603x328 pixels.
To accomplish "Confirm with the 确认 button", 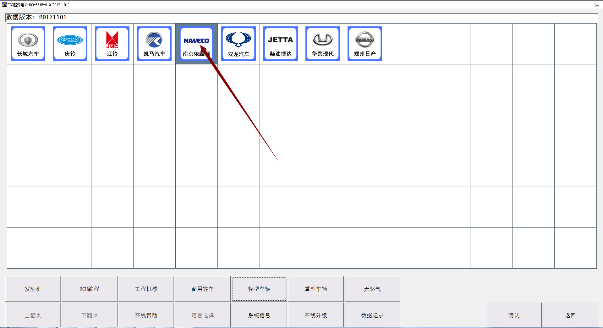I will pyautogui.click(x=514, y=315).
